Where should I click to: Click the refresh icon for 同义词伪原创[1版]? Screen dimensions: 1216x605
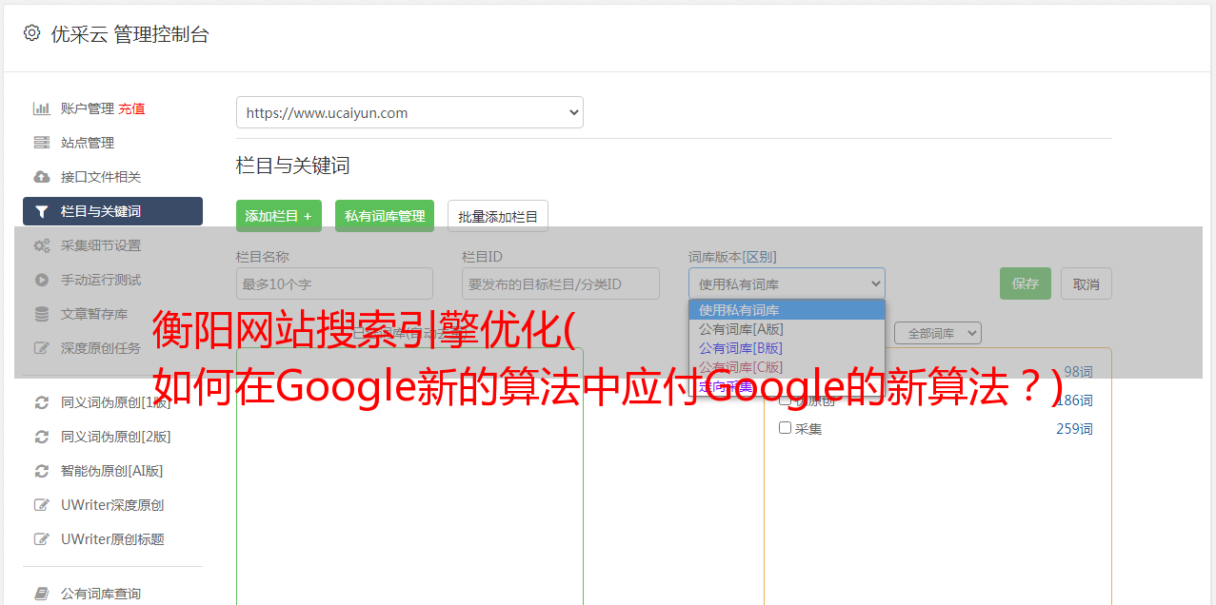tap(42, 402)
